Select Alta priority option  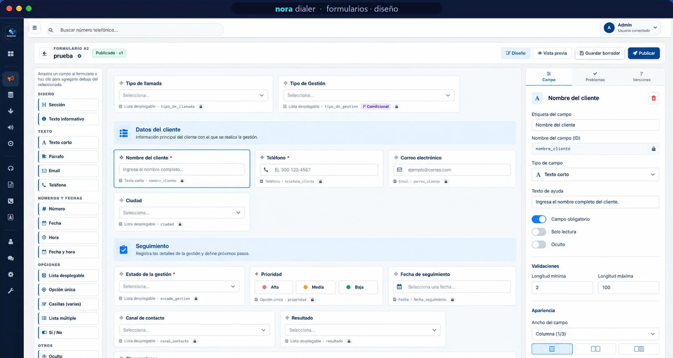coord(274,287)
